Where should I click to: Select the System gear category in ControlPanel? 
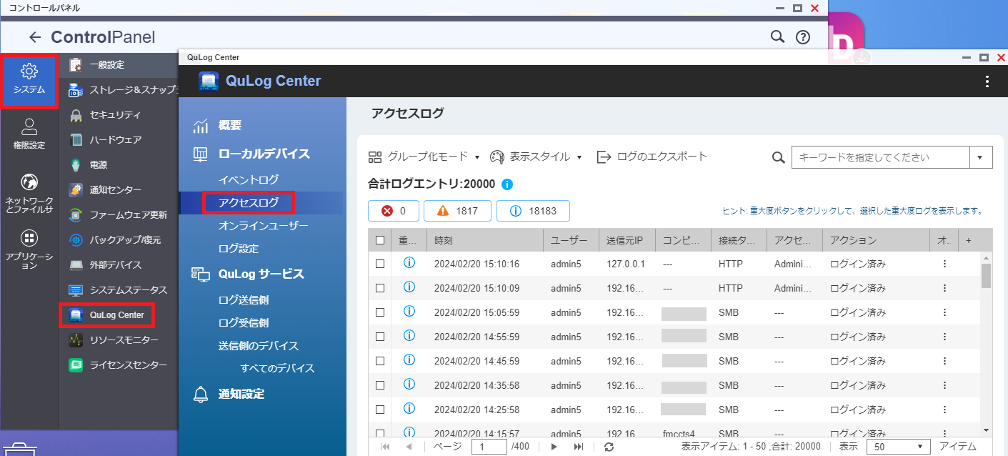(x=29, y=80)
